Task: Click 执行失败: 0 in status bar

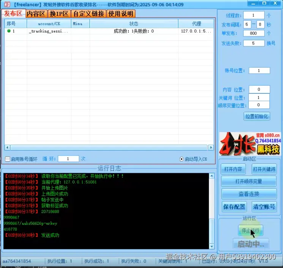Action: (134, 261)
